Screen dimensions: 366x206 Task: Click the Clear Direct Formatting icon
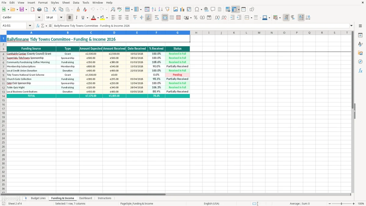(85, 9)
